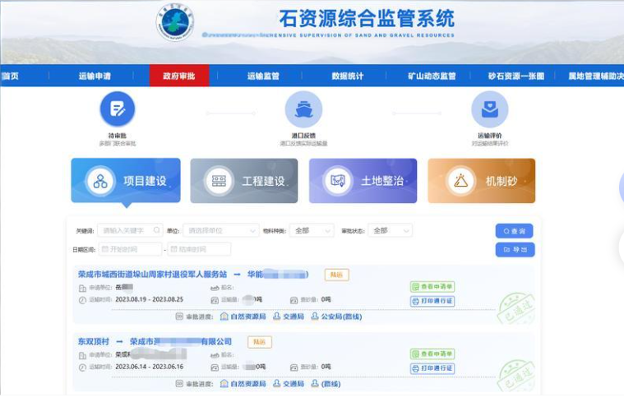Click clock icon beside 2023.08.19 transport time
624x407 pixels.
click(x=82, y=300)
